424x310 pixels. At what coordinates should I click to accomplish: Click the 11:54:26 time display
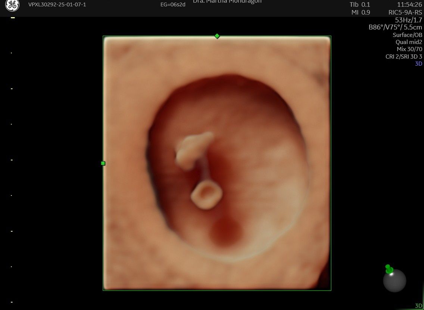(x=409, y=4)
